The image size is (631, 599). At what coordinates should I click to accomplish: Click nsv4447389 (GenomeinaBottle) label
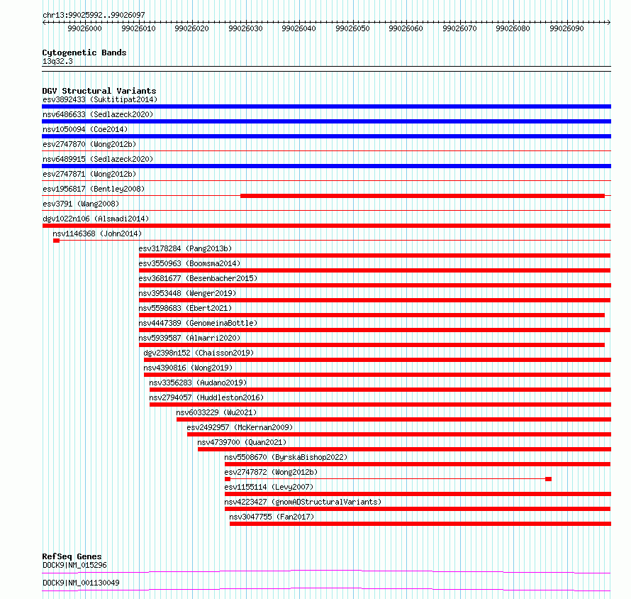click(198, 323)
